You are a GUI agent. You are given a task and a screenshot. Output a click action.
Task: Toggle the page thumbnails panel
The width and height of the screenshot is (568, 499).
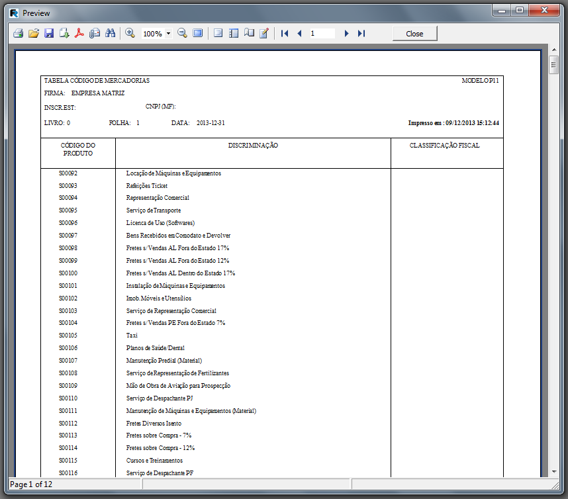pyautogui.click(x=234, y=34)
